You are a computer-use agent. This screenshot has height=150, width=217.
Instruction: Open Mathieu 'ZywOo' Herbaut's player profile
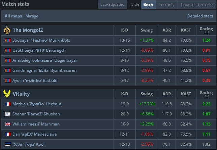(37, 104)
